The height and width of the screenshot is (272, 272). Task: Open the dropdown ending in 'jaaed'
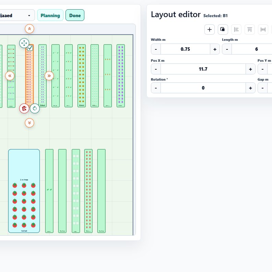click(17, 15)
